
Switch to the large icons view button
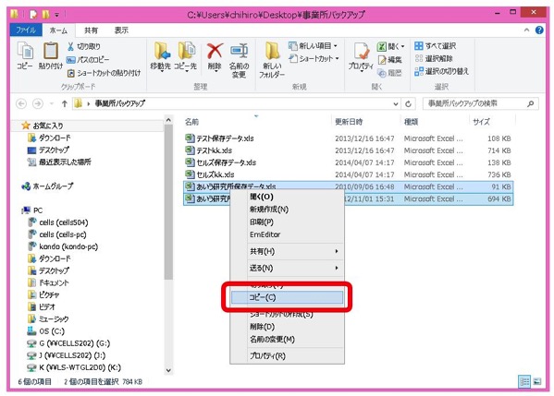click(537, 381)
